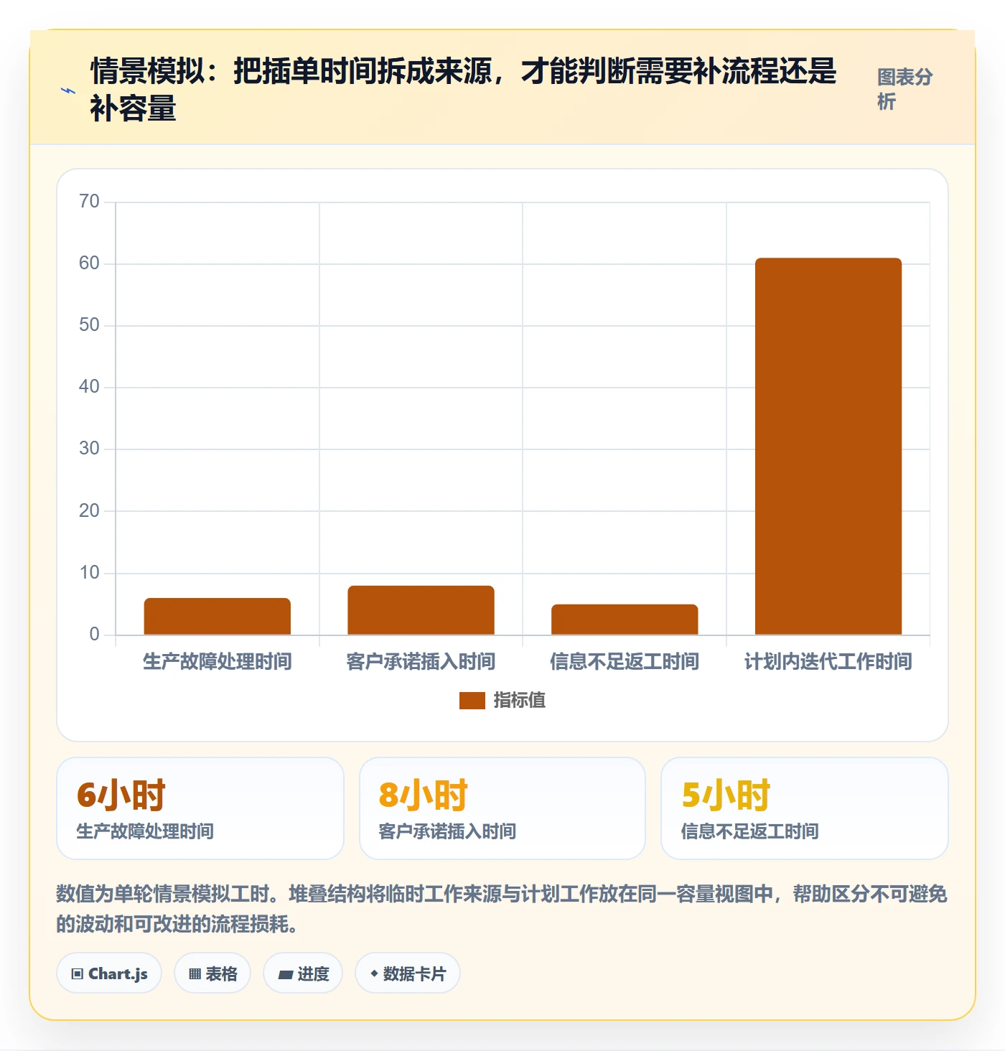Click the 信息不足返工时间 x-axis label
The image size is (1005, 1051).
[625, 661]
